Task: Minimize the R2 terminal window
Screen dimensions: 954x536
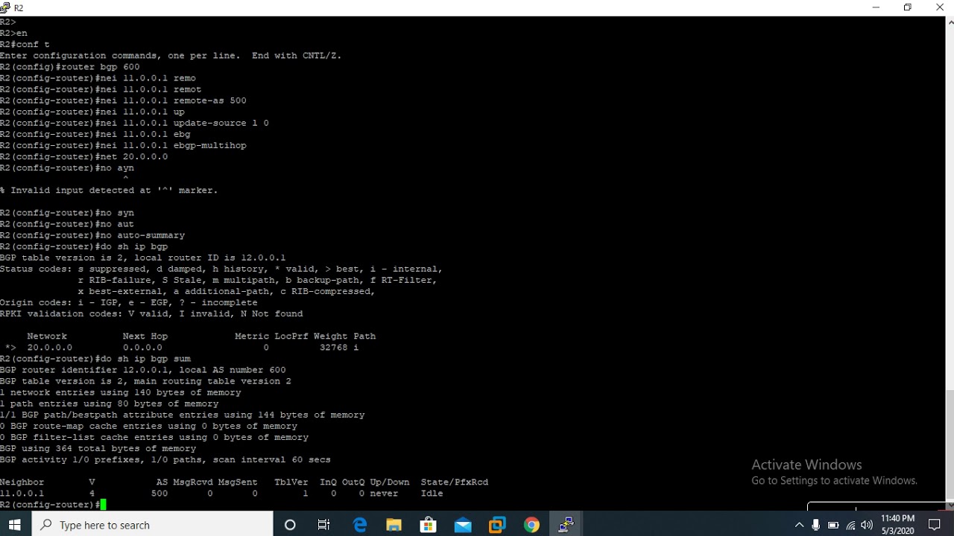Action: point(876,7)
